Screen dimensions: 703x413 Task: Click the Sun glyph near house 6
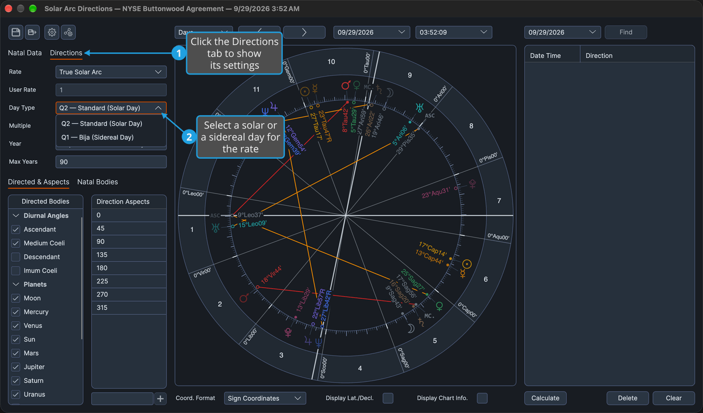point(466,264)
